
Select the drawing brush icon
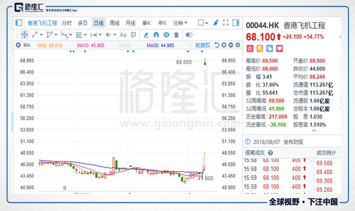click(216, 23)
